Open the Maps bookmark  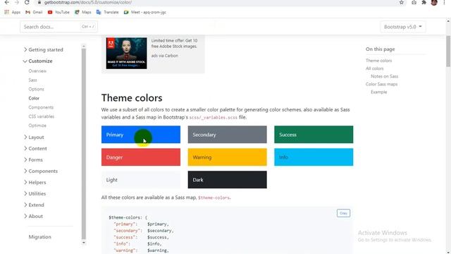(83, 12)
